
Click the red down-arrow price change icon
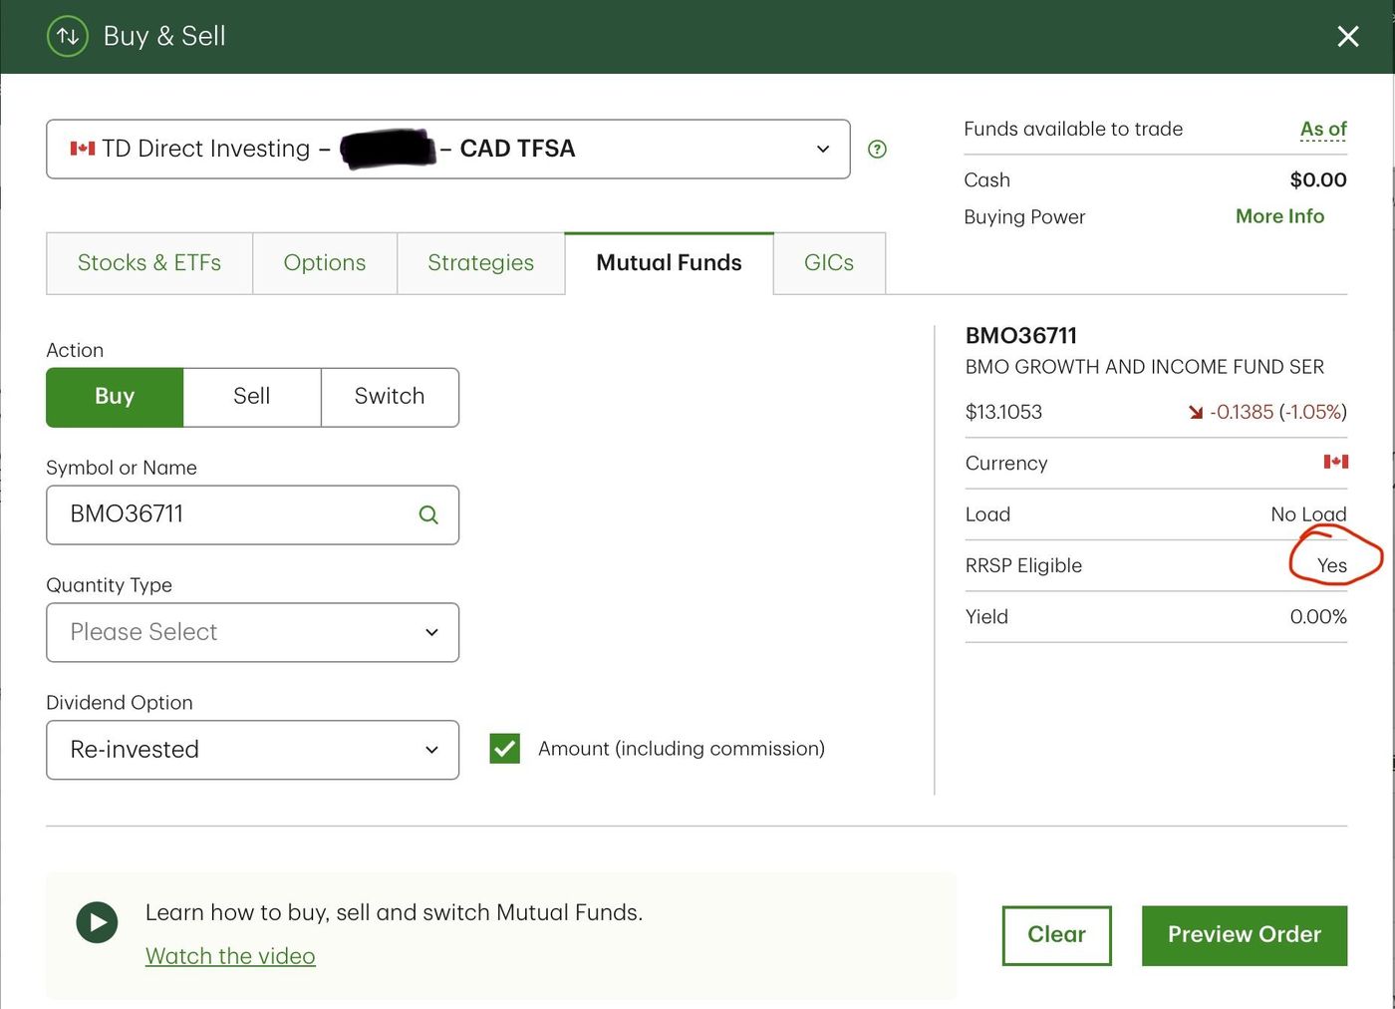click(x=1196, y=413)
